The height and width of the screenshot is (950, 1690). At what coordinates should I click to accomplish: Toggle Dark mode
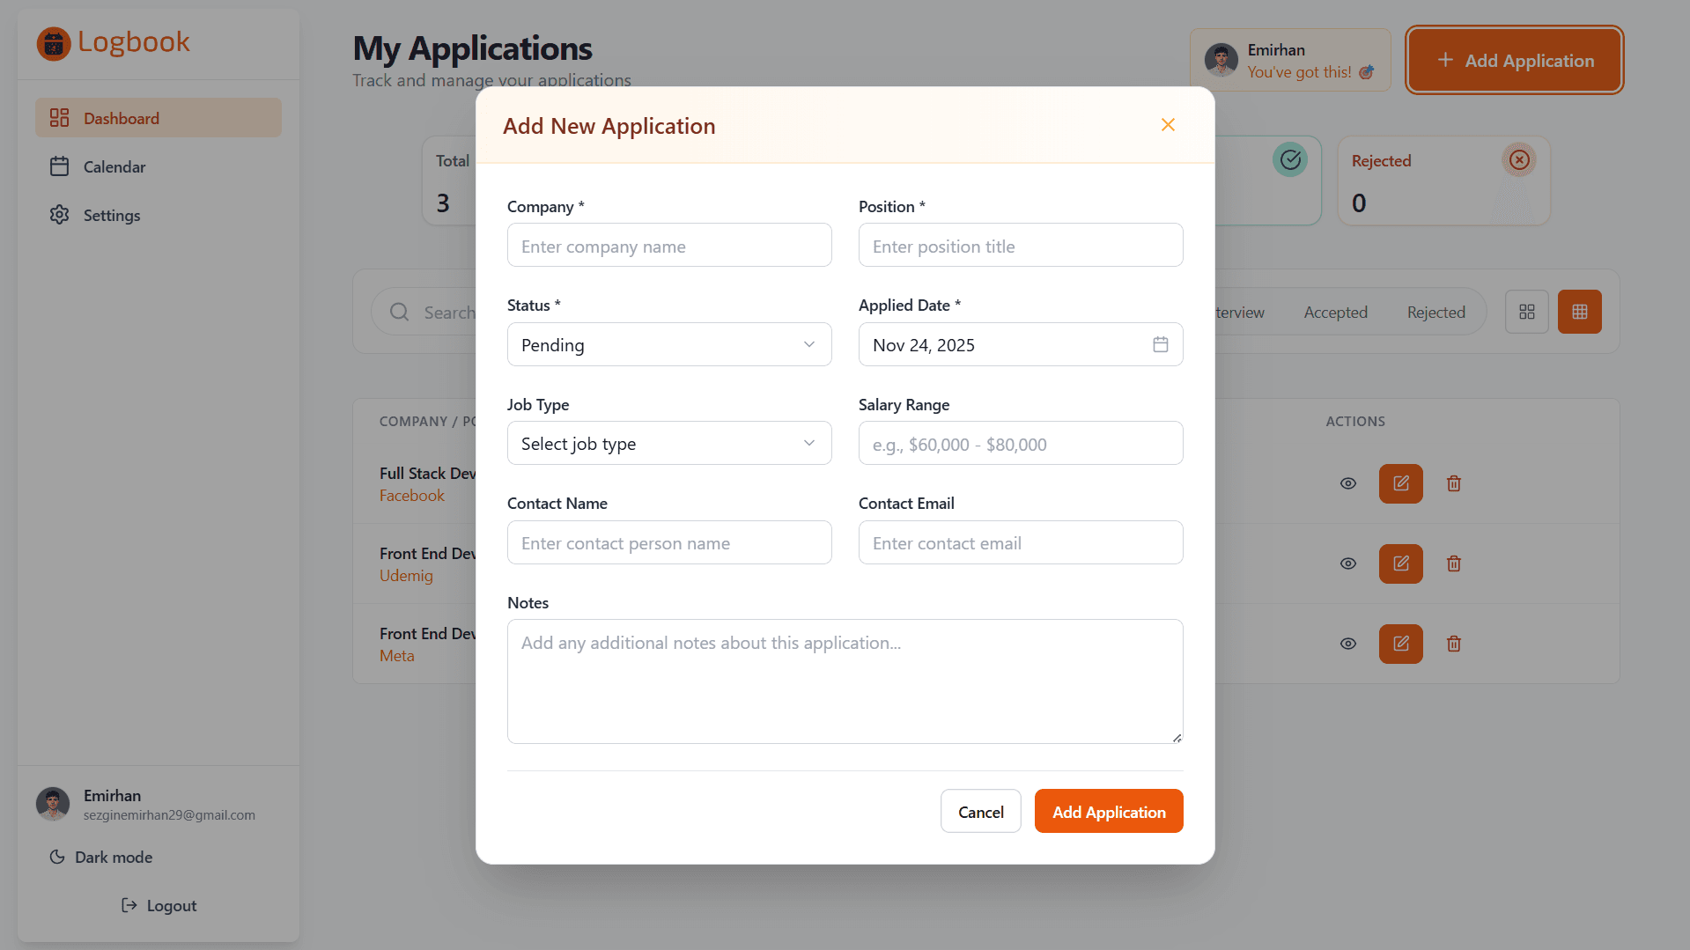click(x=101, y=857)
